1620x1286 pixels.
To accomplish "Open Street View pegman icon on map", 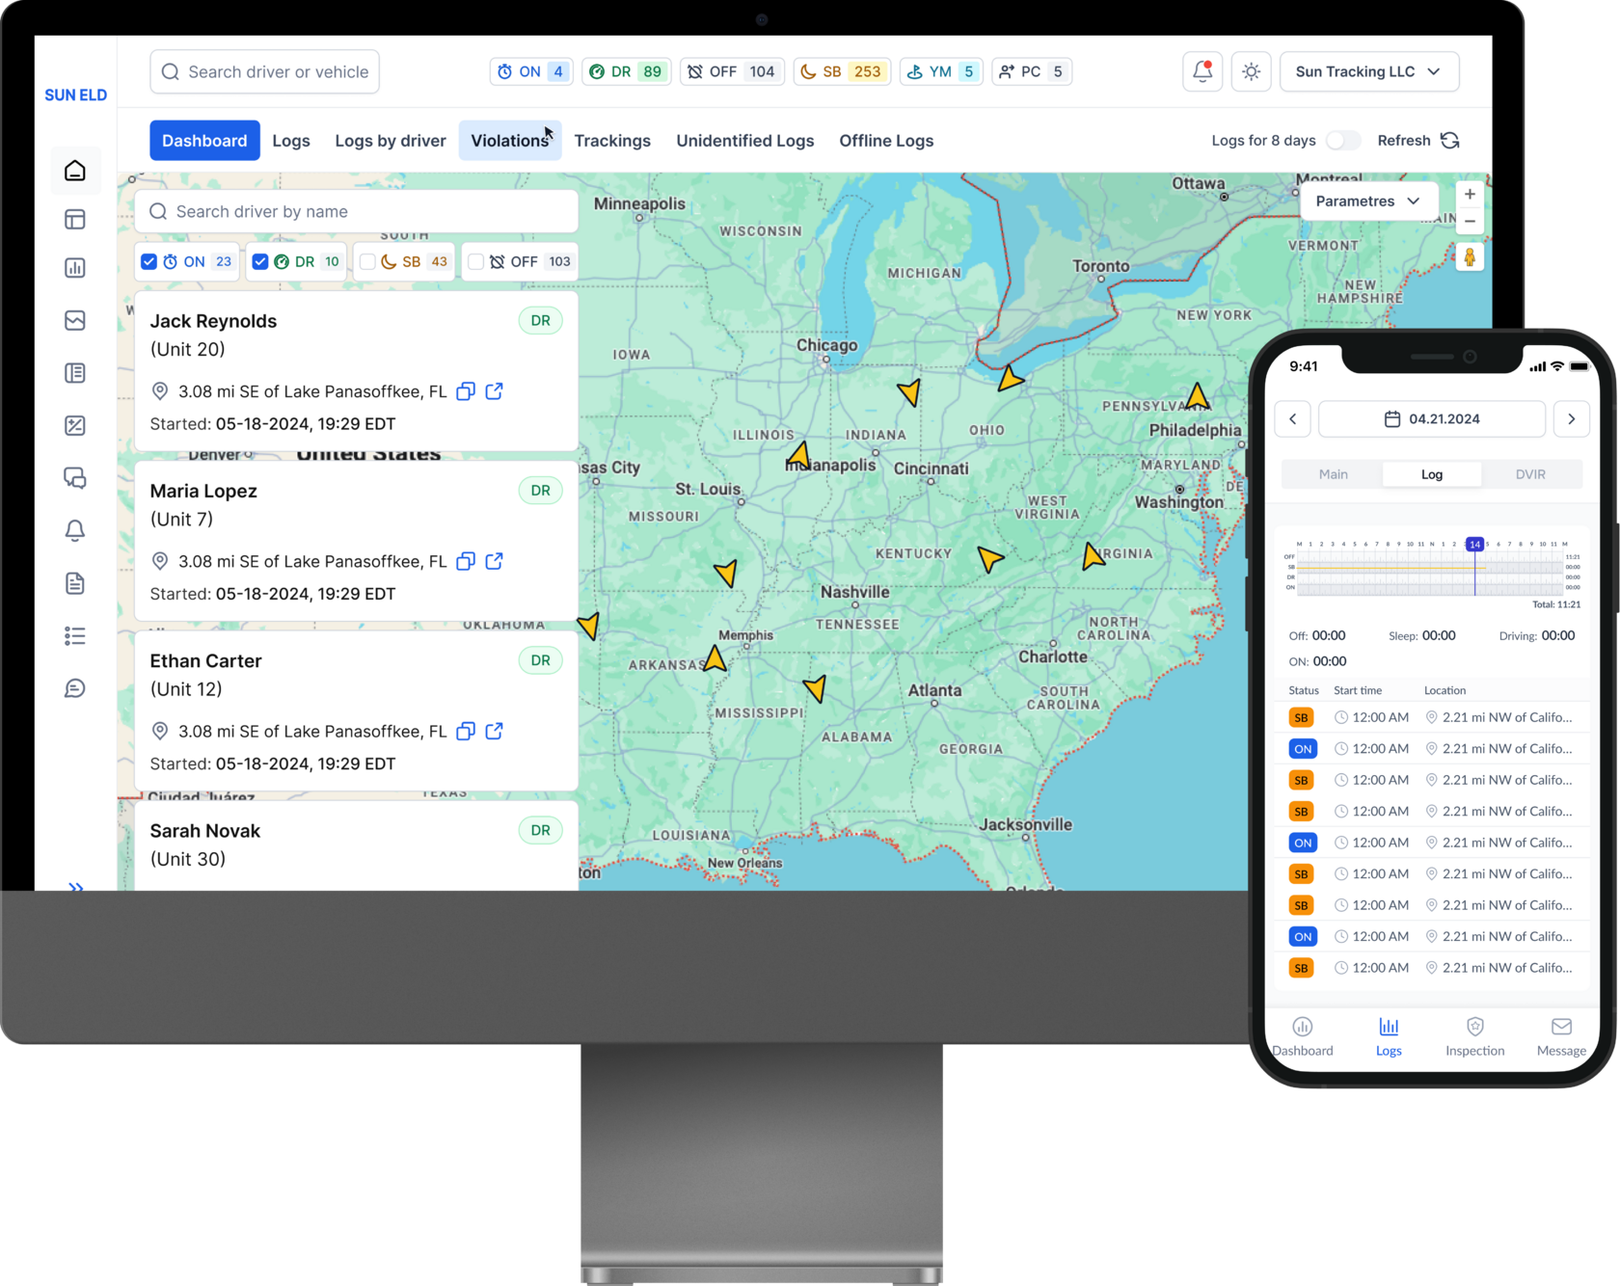I will 1469,257.
